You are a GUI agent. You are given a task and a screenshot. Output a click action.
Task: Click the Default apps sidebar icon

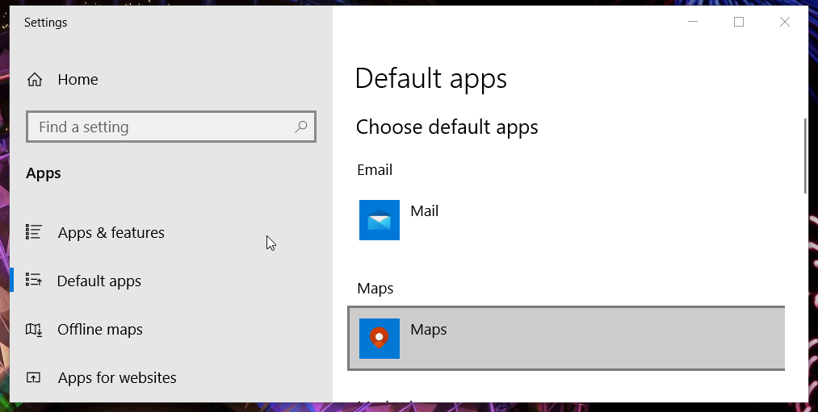tap(34, 281)
